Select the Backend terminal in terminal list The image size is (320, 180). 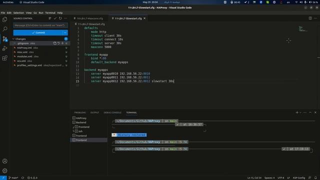coord(89,122)
